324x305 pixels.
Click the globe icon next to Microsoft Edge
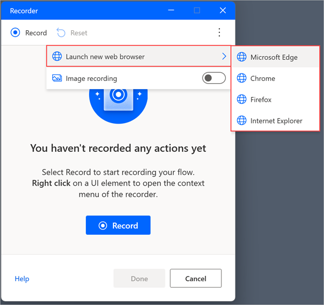point(241,57)
